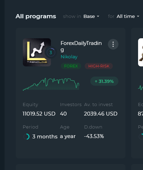The height and width of the screenshot is (170, 143).
Task: Click the level 3 badge icon
Action: coord(51,52)
